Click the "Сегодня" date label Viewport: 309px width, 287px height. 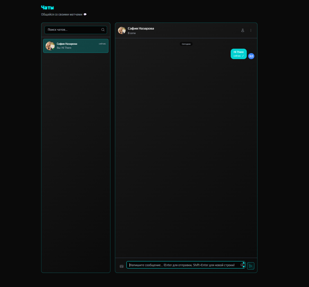coord(186,44)
